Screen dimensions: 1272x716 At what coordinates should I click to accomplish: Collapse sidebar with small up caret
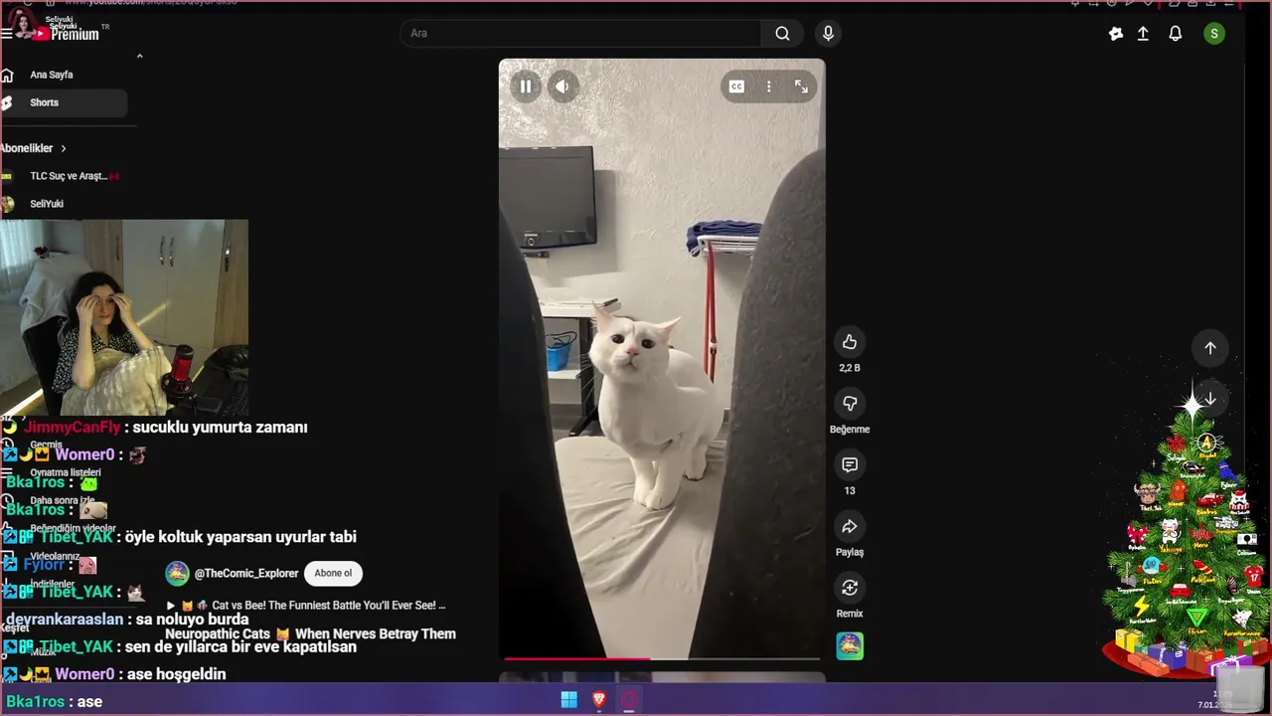click(x=139, y=56)
